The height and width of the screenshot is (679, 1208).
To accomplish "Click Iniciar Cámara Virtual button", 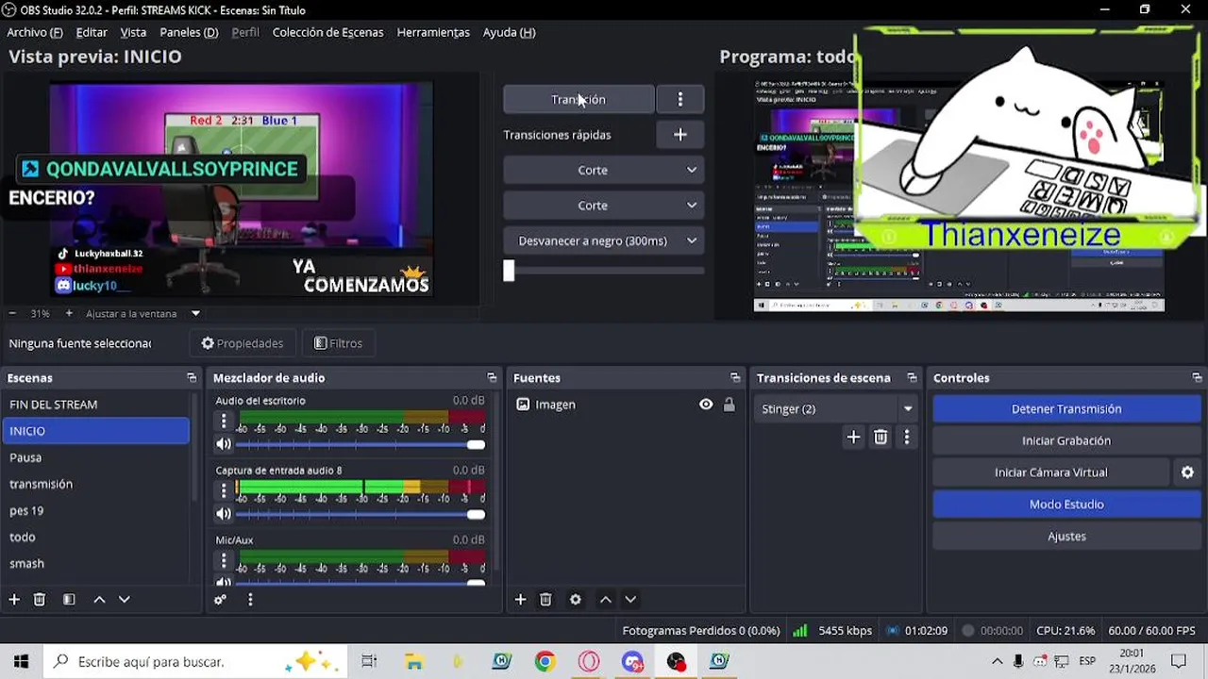I will click(1051, 472).
